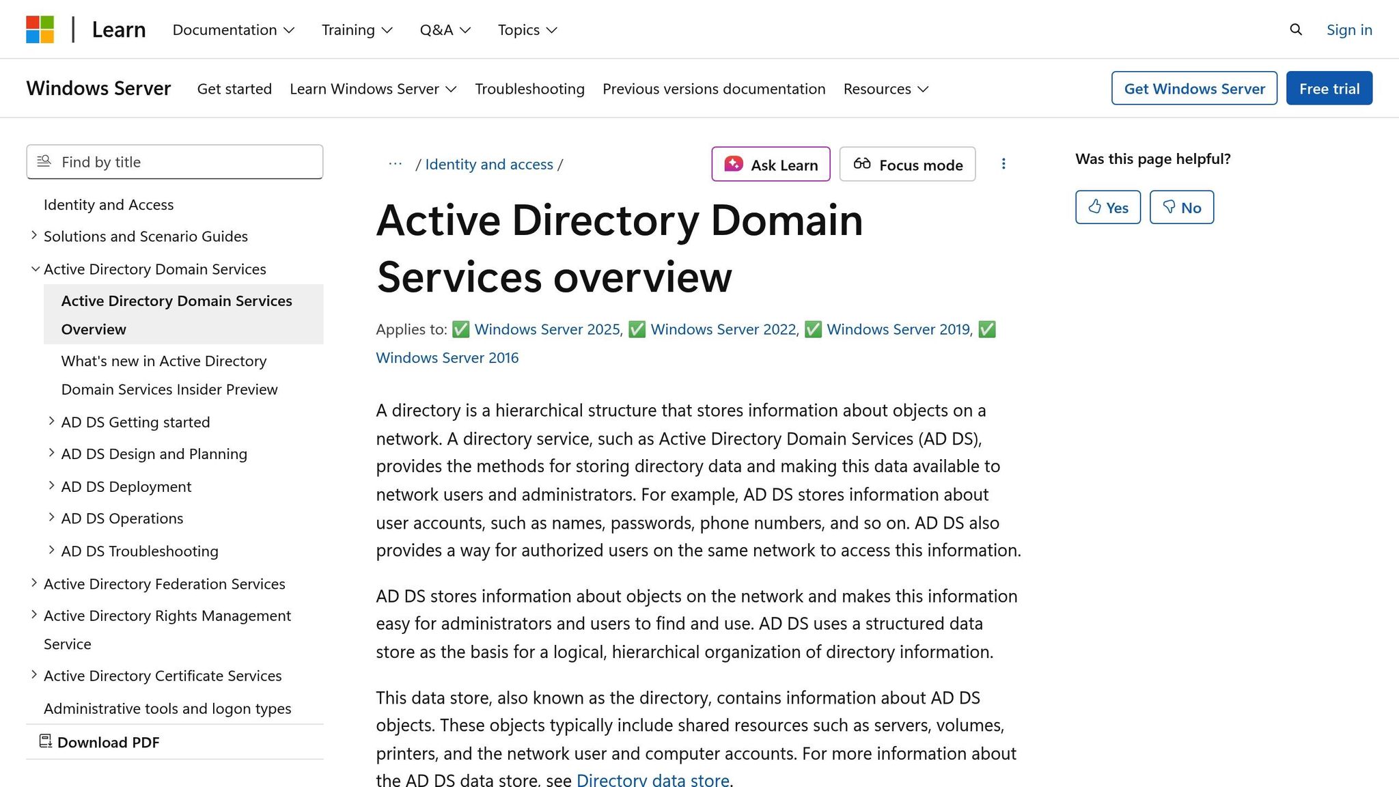Select the Learn home link
1399x787 pixels.
[x=118, y=29]
